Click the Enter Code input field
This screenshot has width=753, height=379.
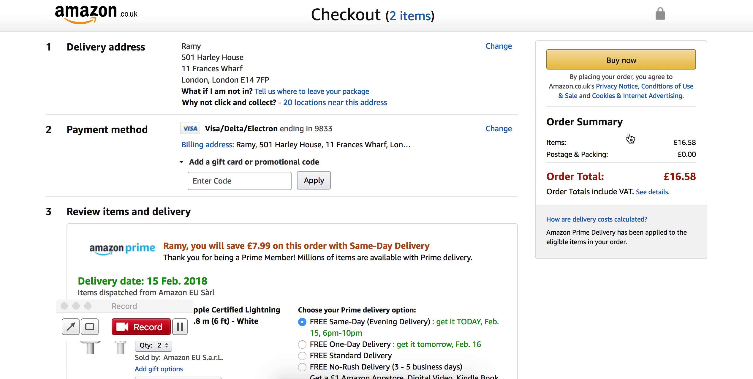point(239,181)
